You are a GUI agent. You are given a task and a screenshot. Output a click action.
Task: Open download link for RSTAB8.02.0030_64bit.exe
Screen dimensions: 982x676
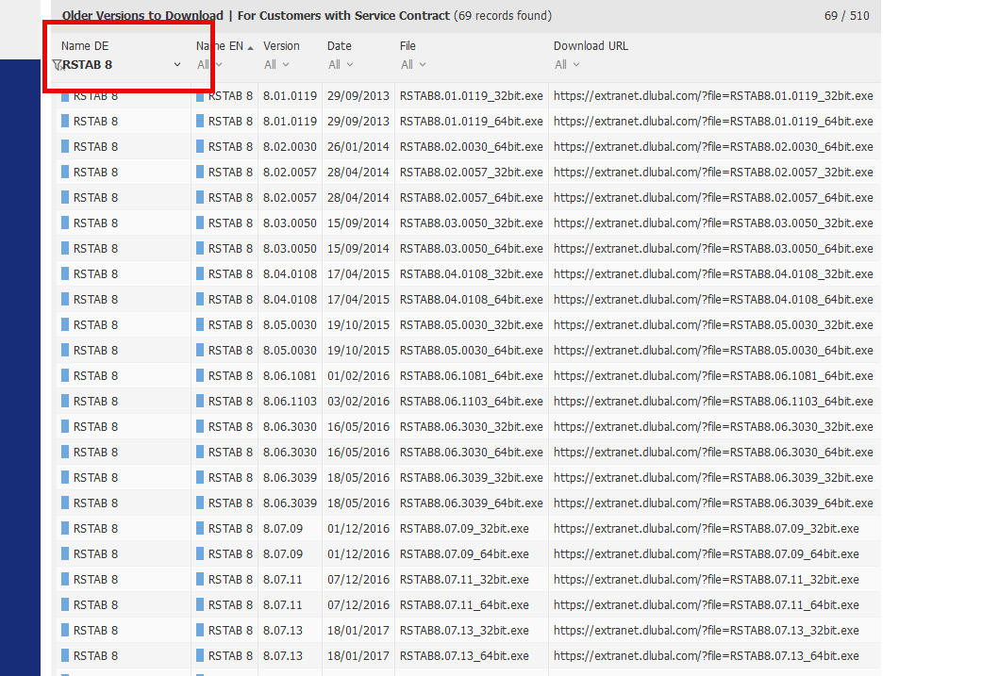[x=713, y=146]
